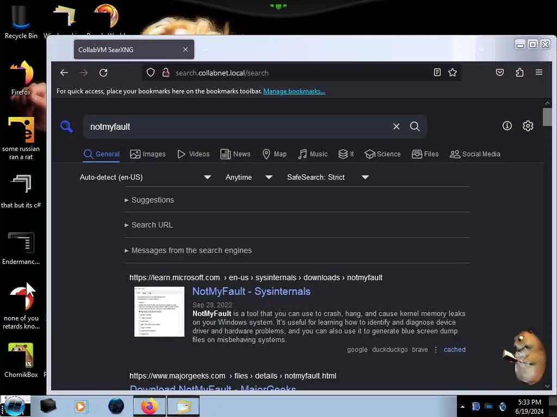Click the page vertical scrollbar thumb
557x417 pixels.
(547, 117)
